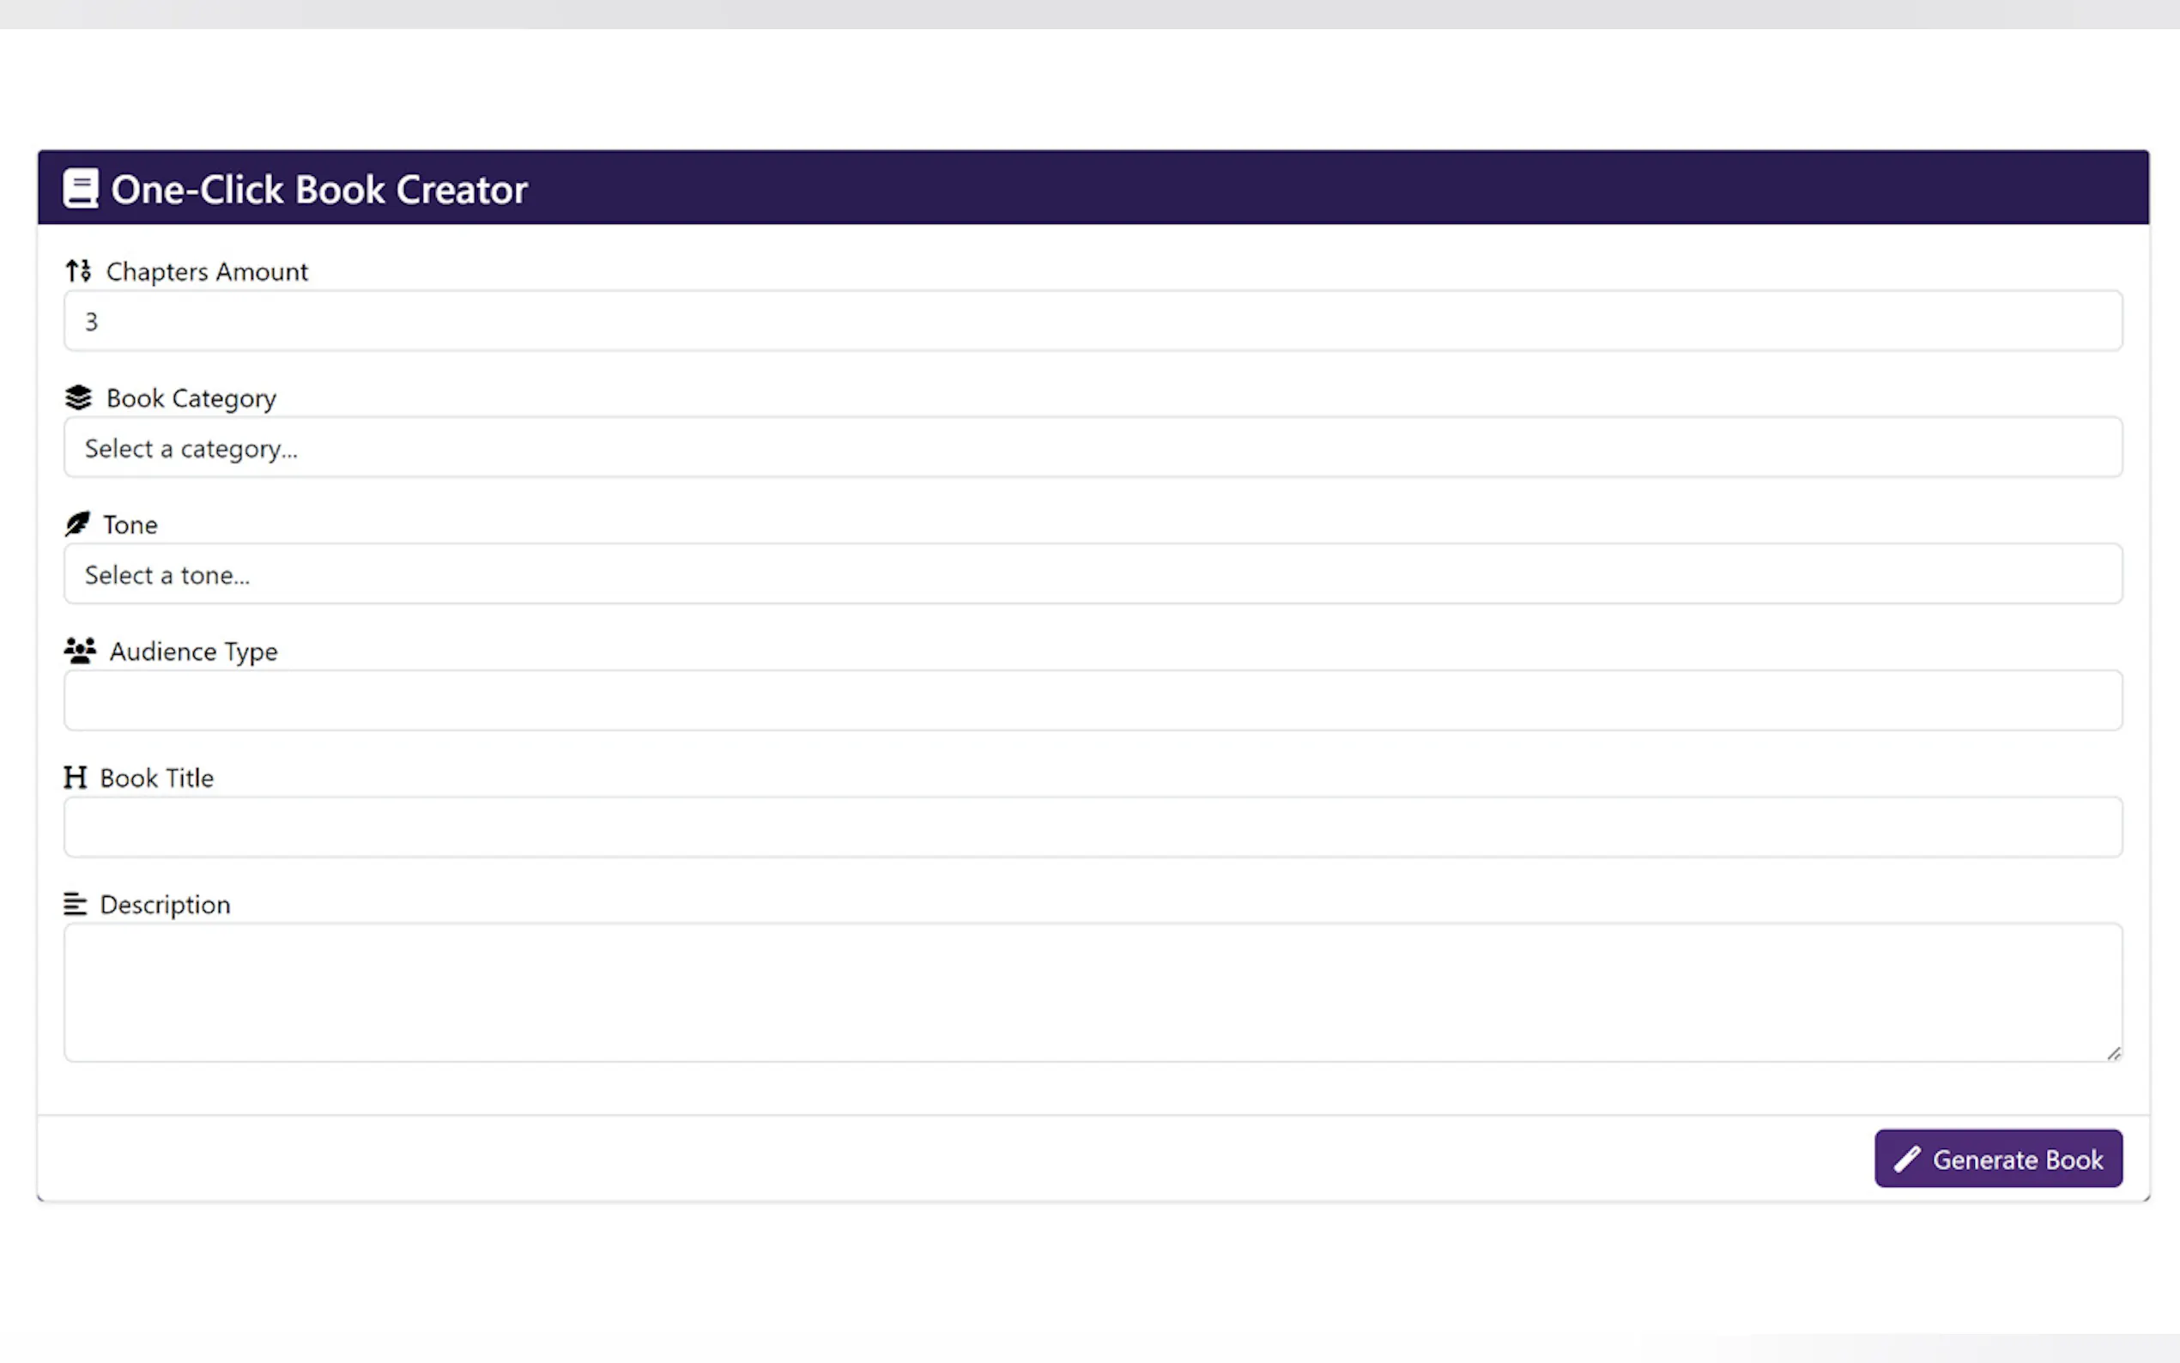Click into the Audience Type field
Screen dimensions: 2180x1363
(1093, 700)
